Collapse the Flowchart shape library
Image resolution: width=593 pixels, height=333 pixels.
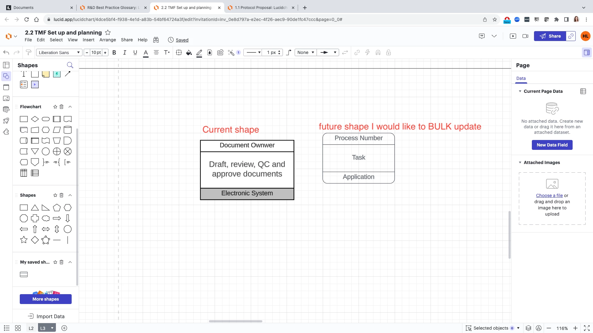[x=70, y=107]
